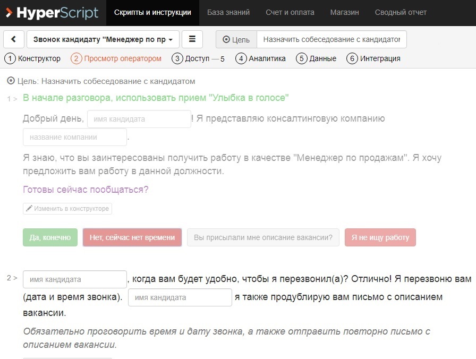Choose the Я не ищу работу answer
Viewport: 476px width, 359px height.
tap(380, 237)
